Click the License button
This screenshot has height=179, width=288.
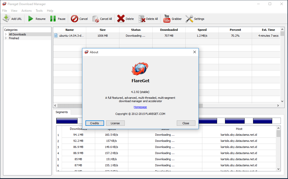tap(115, 123)
